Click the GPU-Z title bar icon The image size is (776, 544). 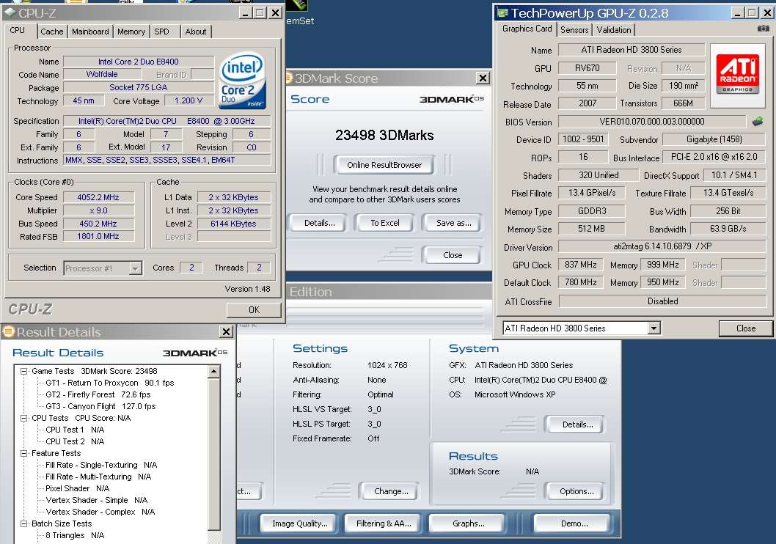pyautogui.click(x=502, y=13)
